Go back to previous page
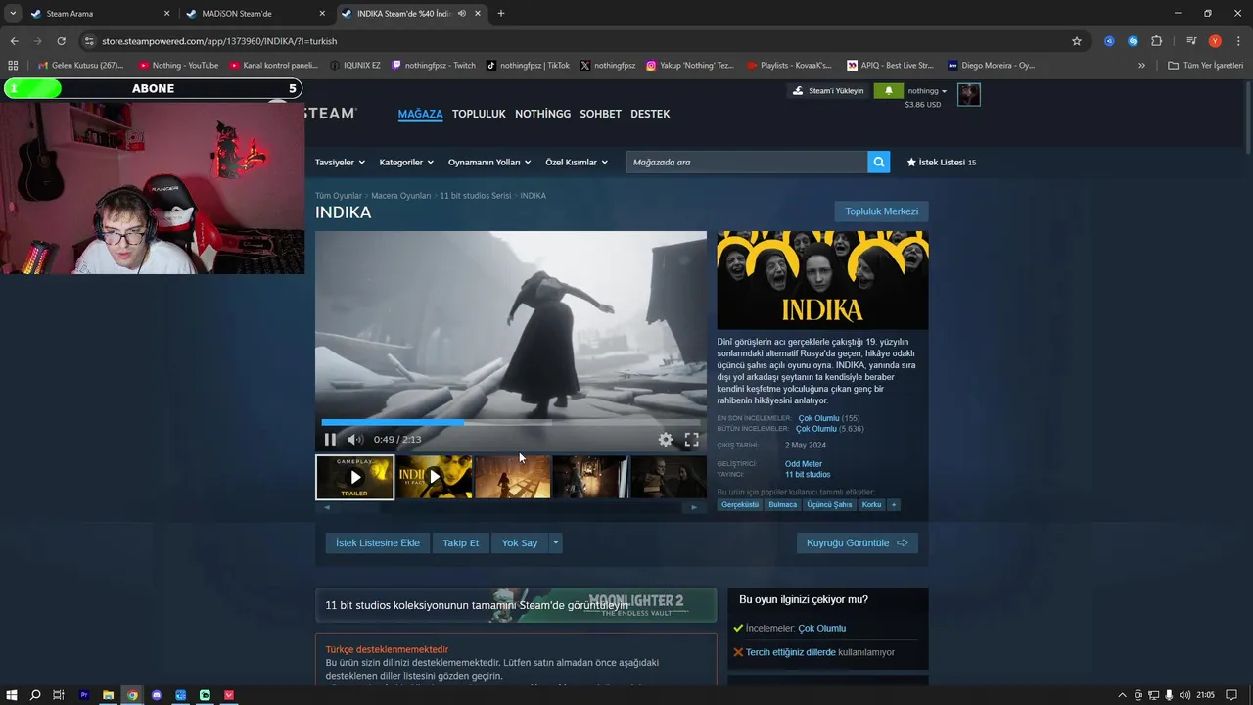 pos(15,41)
